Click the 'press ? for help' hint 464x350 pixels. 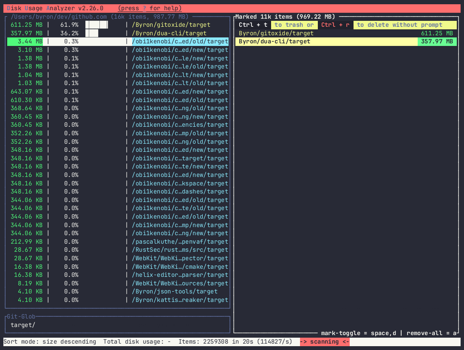[150, 9]
